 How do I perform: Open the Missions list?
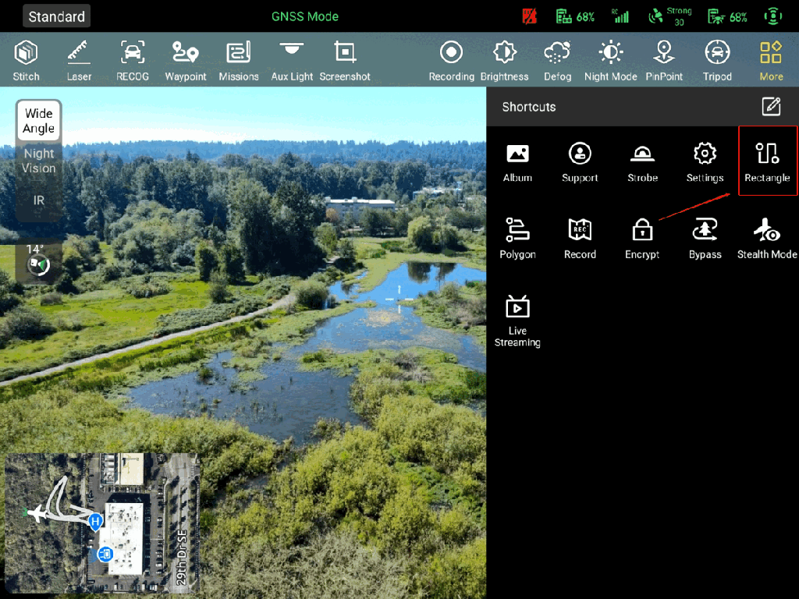(239, 61)
